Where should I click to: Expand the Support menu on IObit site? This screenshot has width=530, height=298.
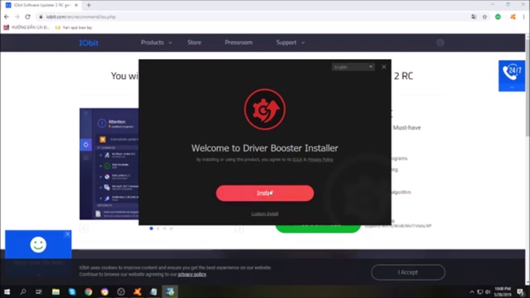pos(290,42)
